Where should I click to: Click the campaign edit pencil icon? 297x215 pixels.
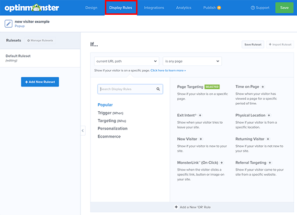[9, 23]
